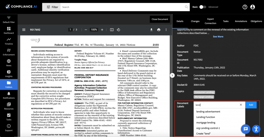Clear the label input with X

point(241,105)
